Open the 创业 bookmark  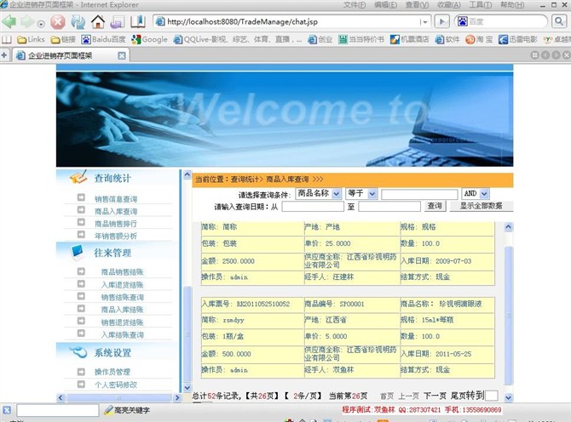[x=320, y=39]
